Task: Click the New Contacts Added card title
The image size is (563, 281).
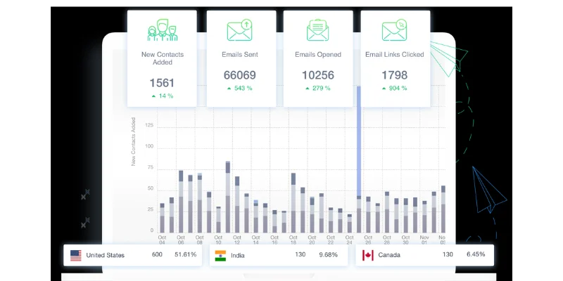Action: [x=163, y=58]
